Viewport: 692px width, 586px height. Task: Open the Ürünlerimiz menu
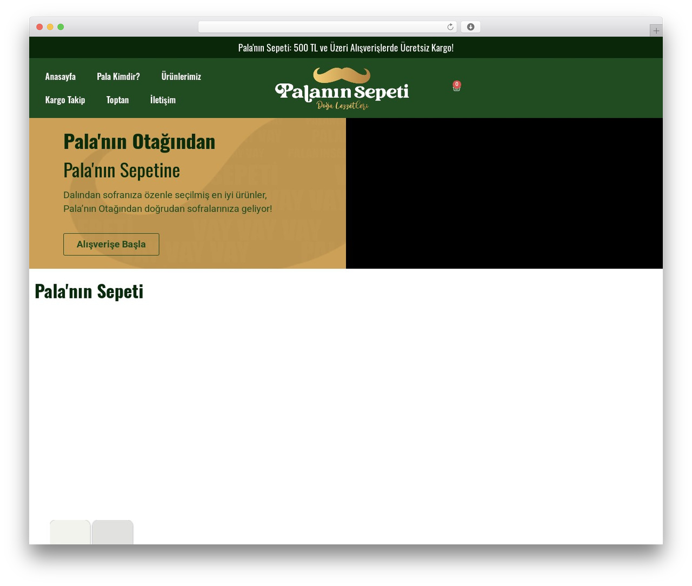coord(181,77)
